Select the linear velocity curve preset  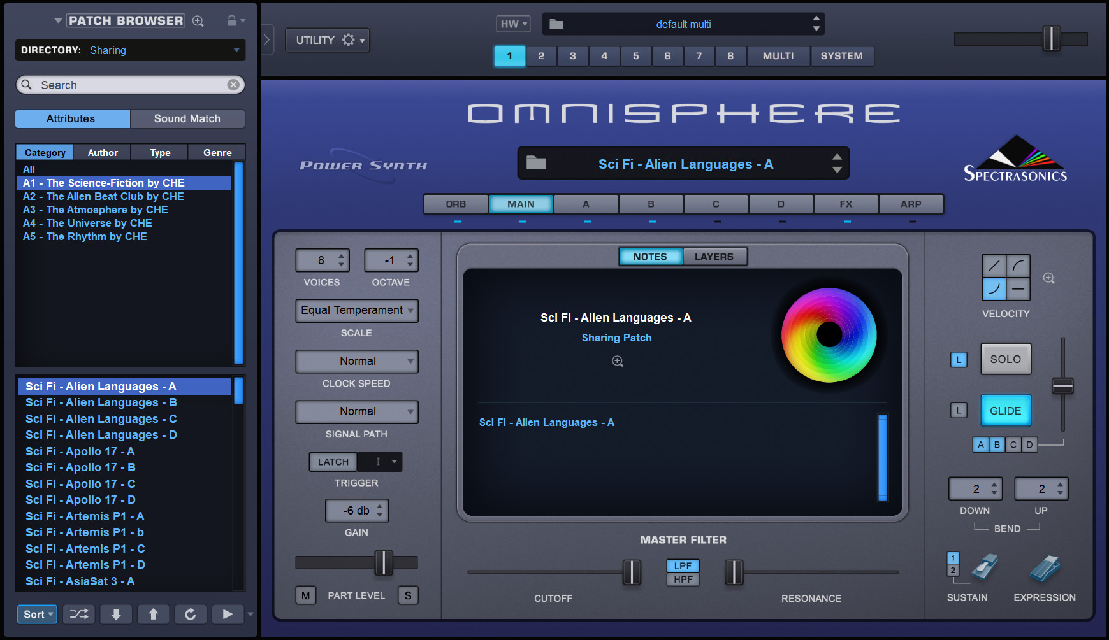click(x=994, y=266)
